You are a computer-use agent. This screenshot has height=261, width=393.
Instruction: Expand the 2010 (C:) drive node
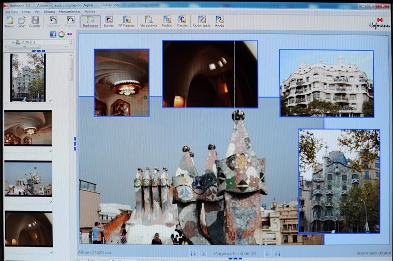click(x=12, y=42)
